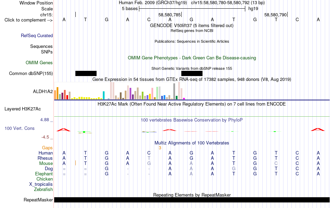330x208 pixels.
Task: Select the X_tropicalis alignment row label
Action: 41,184
